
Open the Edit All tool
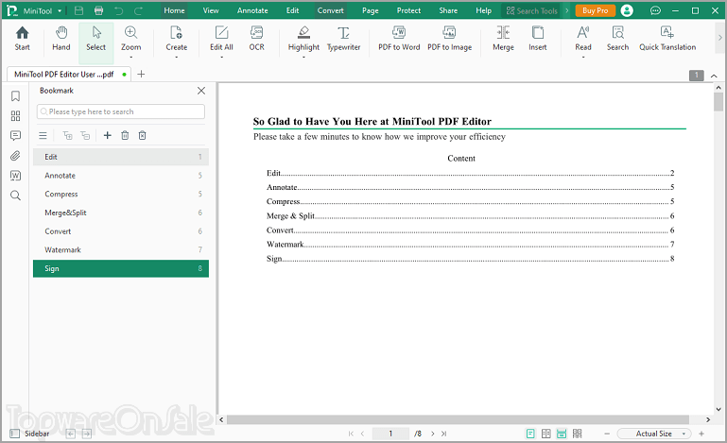click(221, 39)
